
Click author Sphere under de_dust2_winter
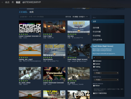coord(25,84)
